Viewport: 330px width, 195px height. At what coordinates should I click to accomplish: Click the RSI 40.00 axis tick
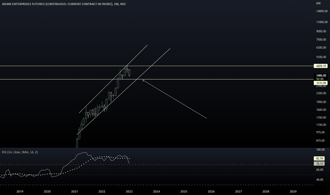[320, 180]
